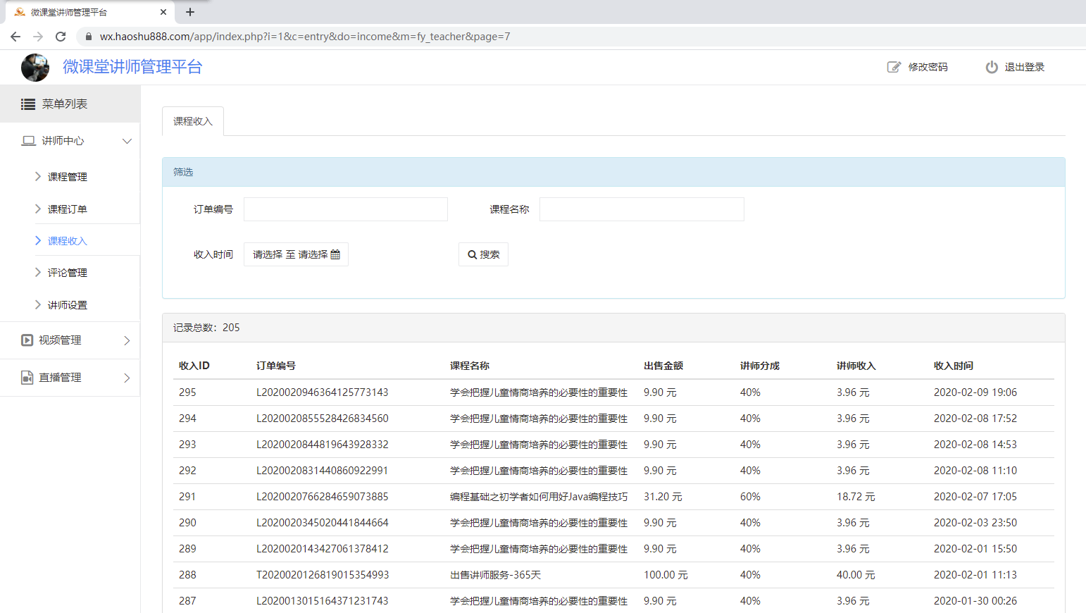Click the chevron before 课程收入
This screenshot has width=1086, height=613.
pos(38,240)
